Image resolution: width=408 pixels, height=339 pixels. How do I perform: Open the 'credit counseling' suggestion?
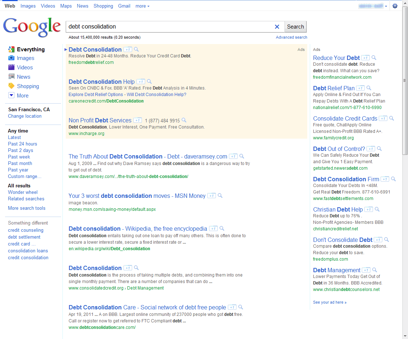point(26,230)
